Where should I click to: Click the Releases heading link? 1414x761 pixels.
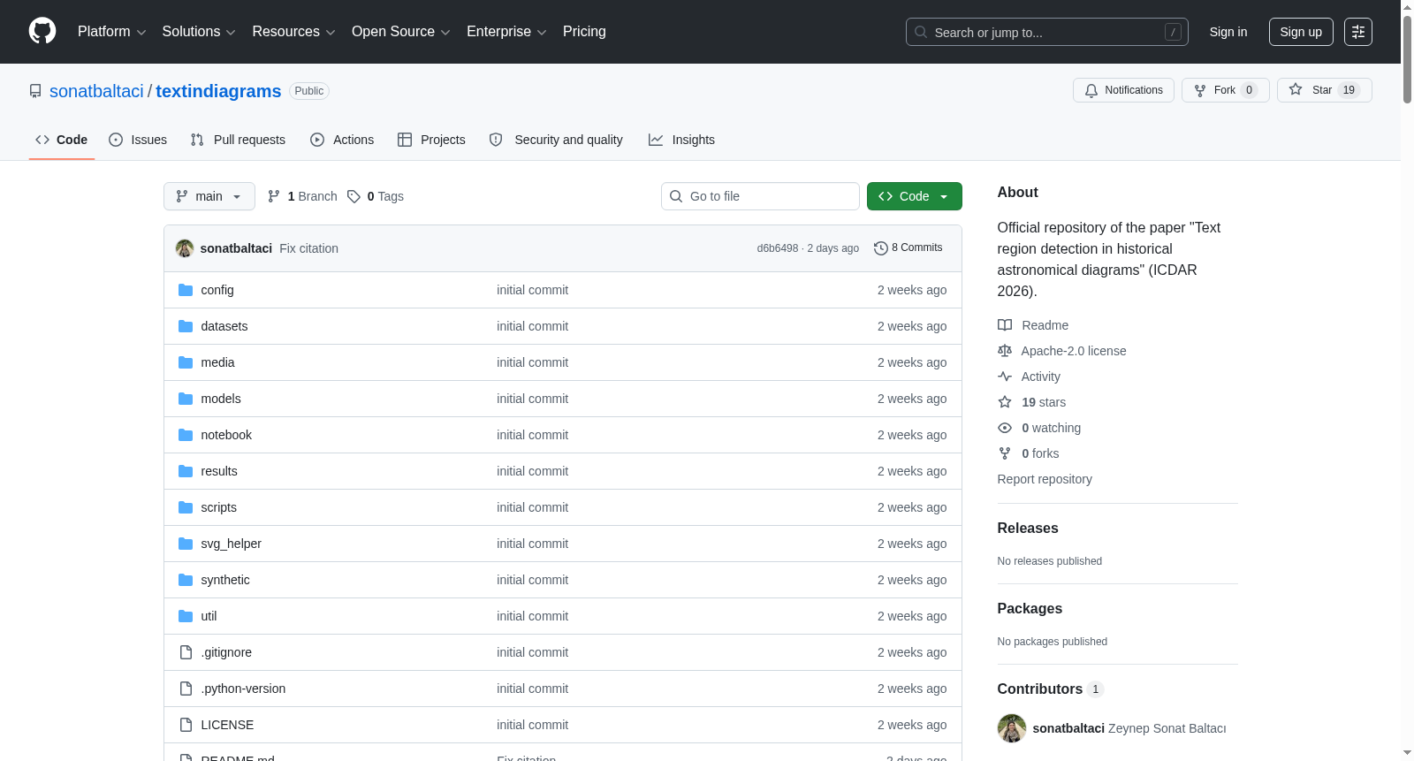pos(1028,528)
